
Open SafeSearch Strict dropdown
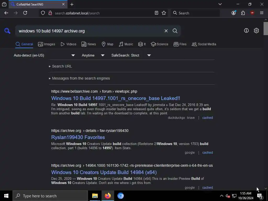click(131, 55)
